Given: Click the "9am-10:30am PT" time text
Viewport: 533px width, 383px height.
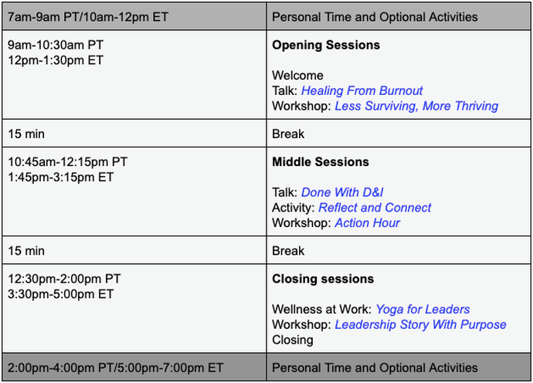Looking at the screenshot, I should 56,46.
